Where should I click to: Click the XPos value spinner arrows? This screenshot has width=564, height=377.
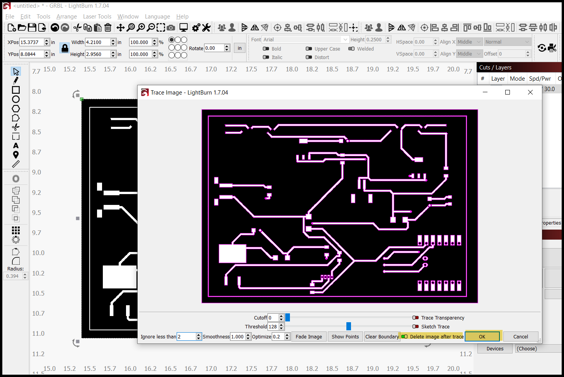click(47, 42)
